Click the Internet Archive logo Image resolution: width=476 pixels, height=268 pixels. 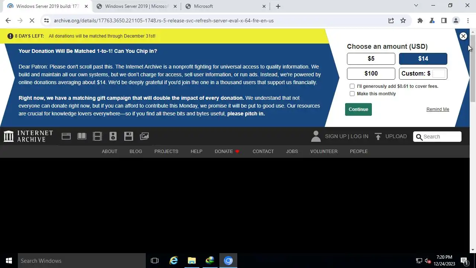click(28, 136)
